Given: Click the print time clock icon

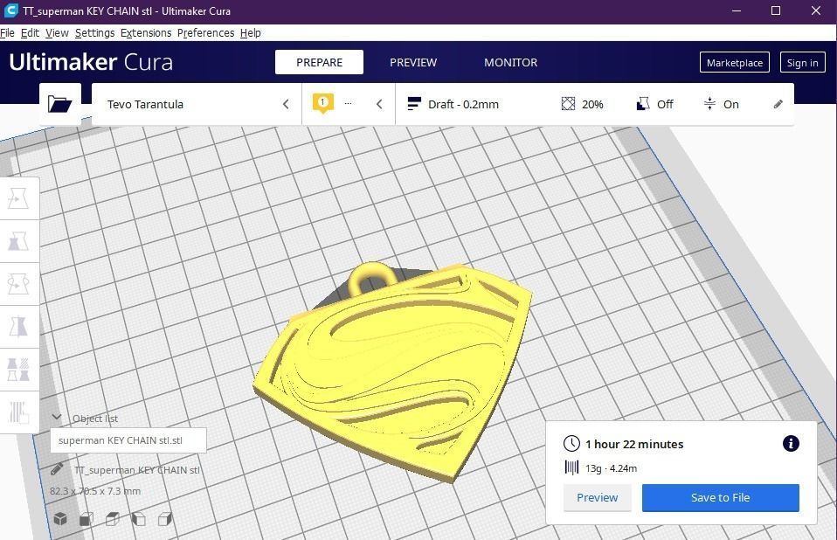Looking at the screenshot, I should (x=571, y=443).
